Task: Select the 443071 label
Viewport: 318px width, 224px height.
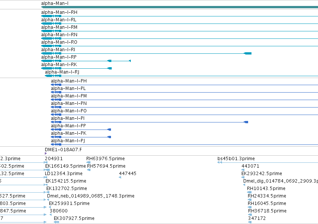Action: click(x=250, y=166)
